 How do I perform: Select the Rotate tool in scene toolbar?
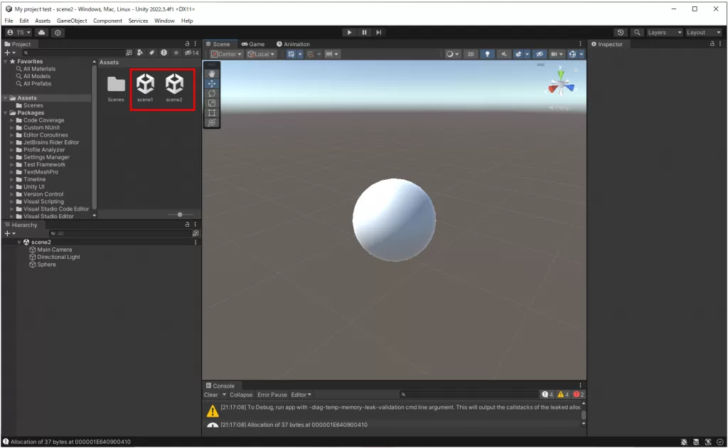point(212,93)
